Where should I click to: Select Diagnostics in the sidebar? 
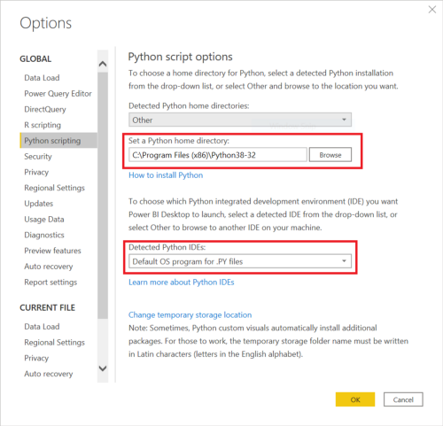(44, 235)
